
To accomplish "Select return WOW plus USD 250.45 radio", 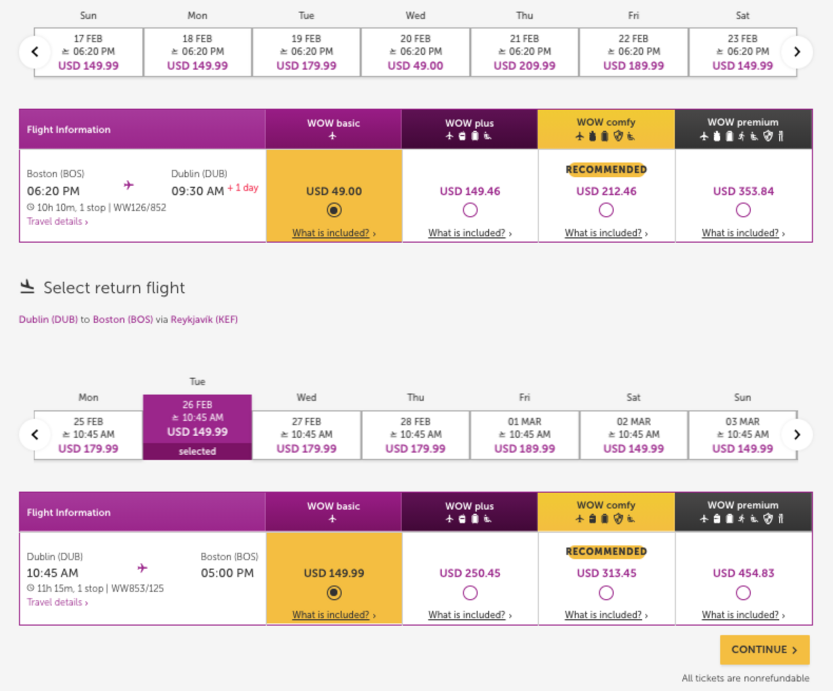I will coord(470,593).
